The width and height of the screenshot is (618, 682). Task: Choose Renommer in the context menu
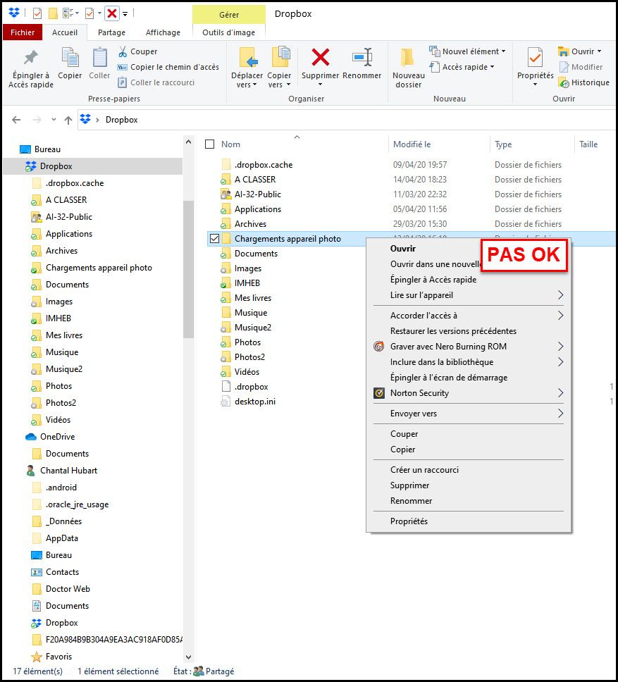tap(469, 501)
